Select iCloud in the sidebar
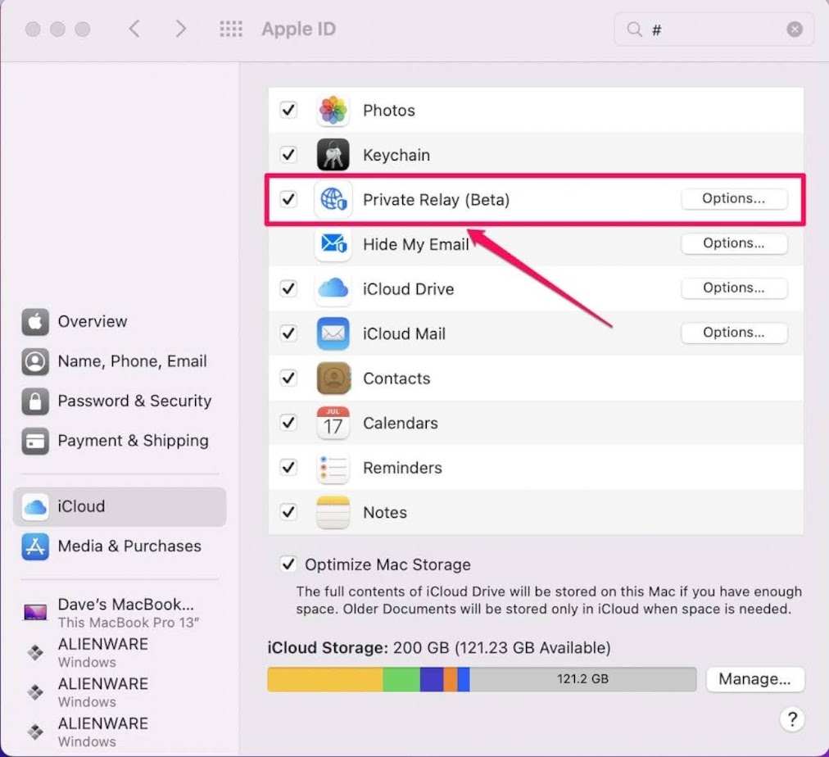This screenshot has width=829, height=757. [120, 506]
